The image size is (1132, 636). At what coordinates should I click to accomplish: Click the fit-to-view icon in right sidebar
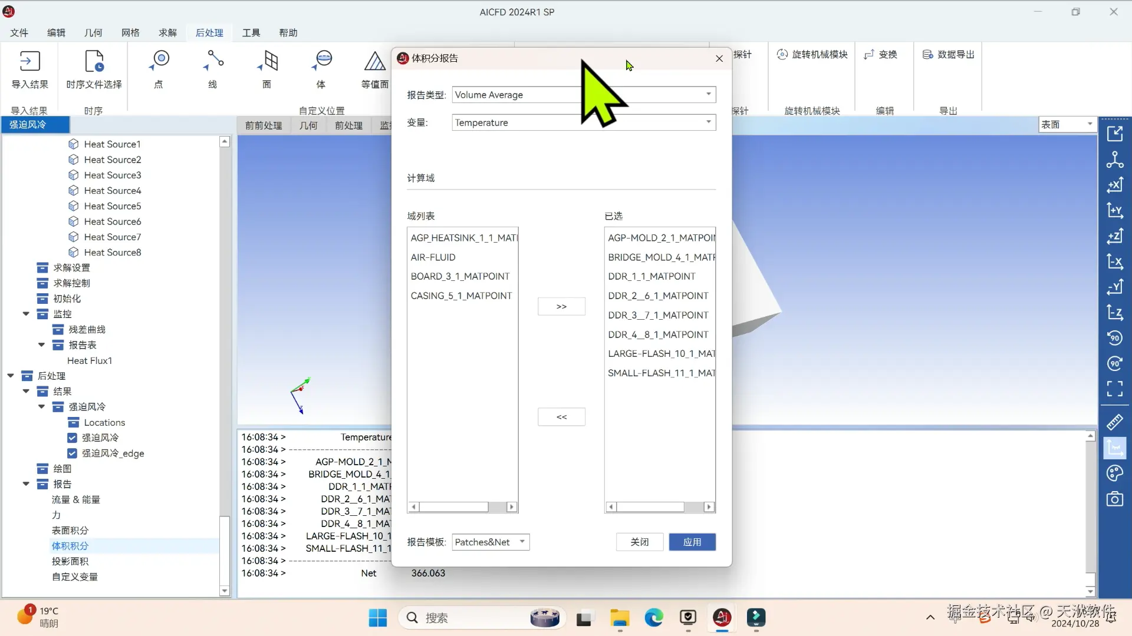tap(1114, 389)
